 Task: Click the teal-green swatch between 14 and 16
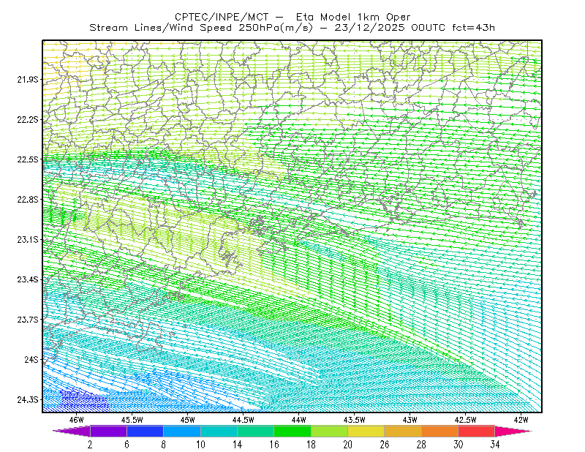255,431
